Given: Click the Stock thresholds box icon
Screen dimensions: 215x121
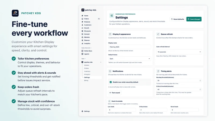Looking at the screenshot, I should tap(109, 101).
